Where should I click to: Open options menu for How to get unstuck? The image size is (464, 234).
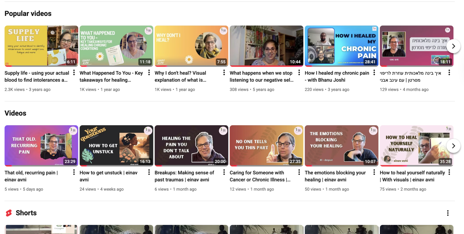click(x=149, y=173)
